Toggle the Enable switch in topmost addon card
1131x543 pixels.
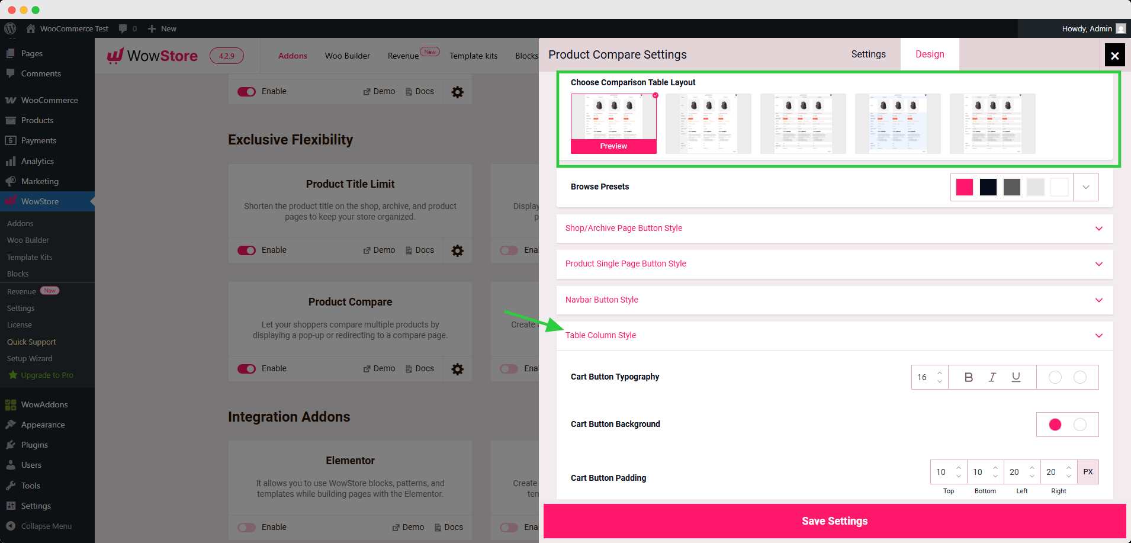point(246,92)
